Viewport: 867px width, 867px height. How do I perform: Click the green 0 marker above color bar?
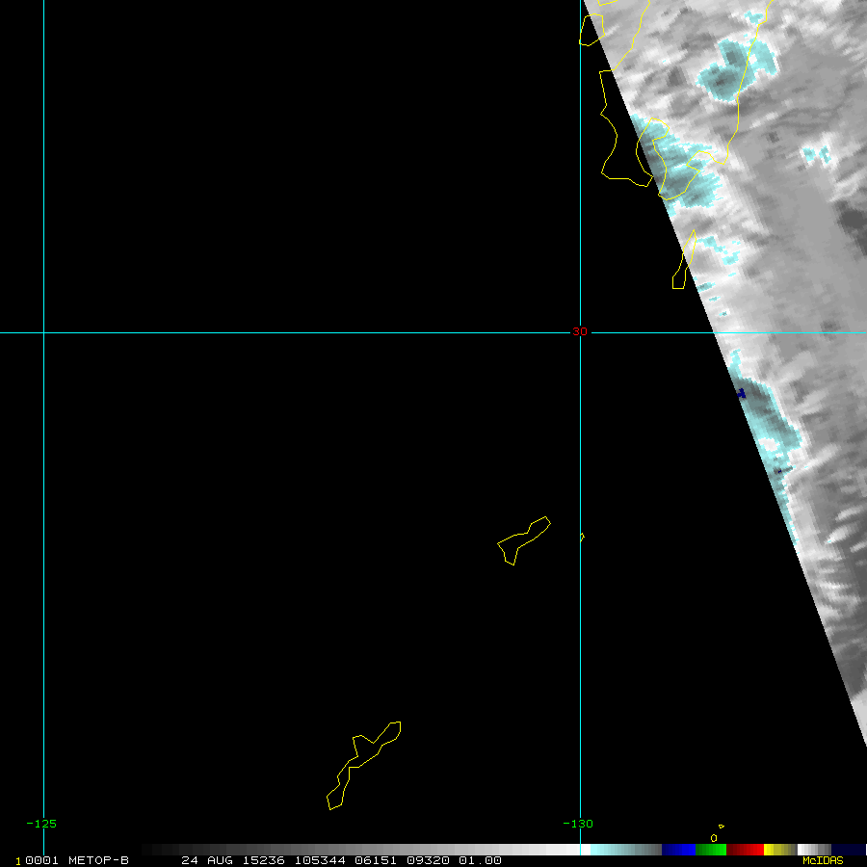point(713,838)
